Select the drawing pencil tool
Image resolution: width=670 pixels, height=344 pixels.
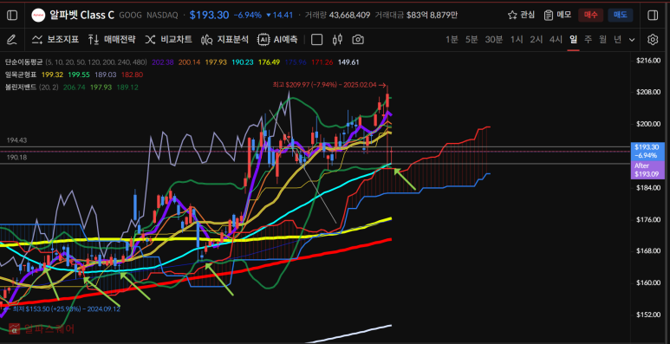pos(12,40)
